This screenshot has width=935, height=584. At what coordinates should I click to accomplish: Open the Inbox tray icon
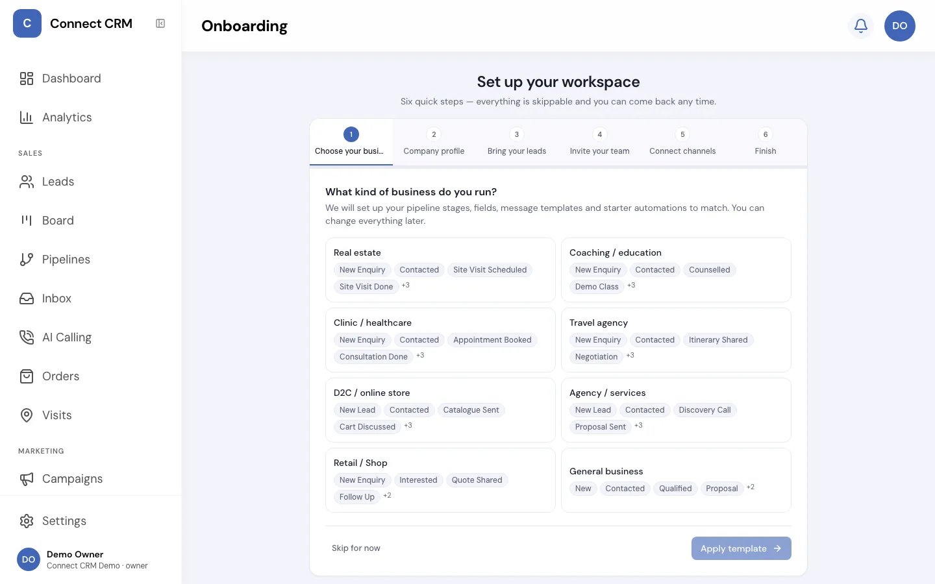coord(27,298)
